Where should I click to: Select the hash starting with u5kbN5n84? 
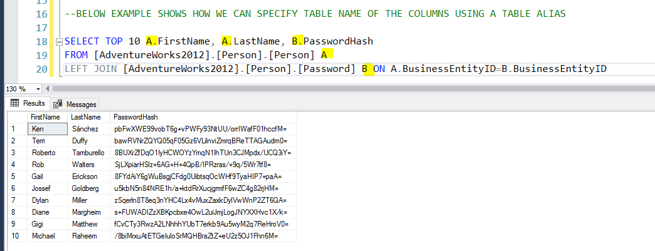click(x=203, y=188)
